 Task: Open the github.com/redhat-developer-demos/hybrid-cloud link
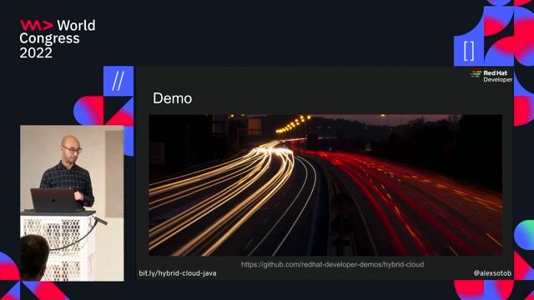click(x=332, y=264)
